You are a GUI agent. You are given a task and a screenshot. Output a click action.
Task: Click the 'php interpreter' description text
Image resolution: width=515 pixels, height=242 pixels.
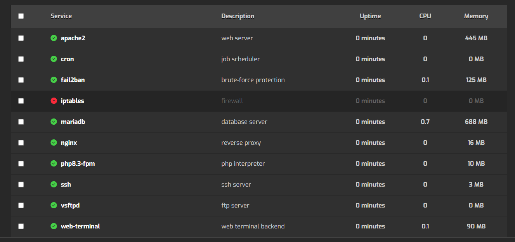(x=243, y=164)
